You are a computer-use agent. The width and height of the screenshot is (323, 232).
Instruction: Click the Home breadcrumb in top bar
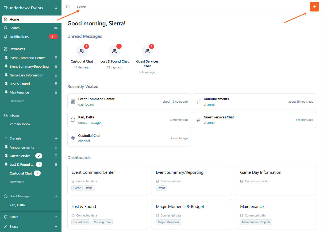pyautogui.click(x=81, y=7)
